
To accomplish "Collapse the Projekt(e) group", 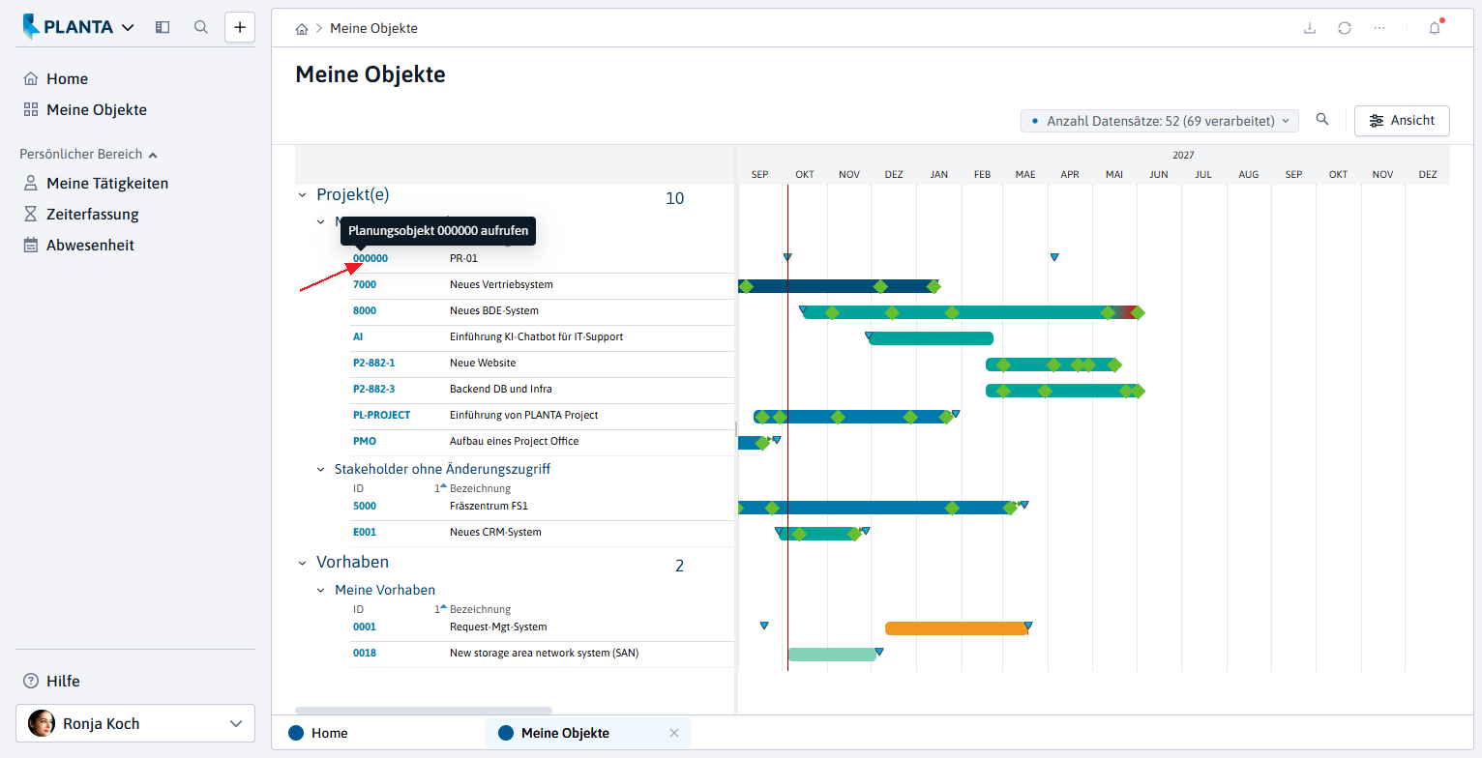I will tap(302, 195).
